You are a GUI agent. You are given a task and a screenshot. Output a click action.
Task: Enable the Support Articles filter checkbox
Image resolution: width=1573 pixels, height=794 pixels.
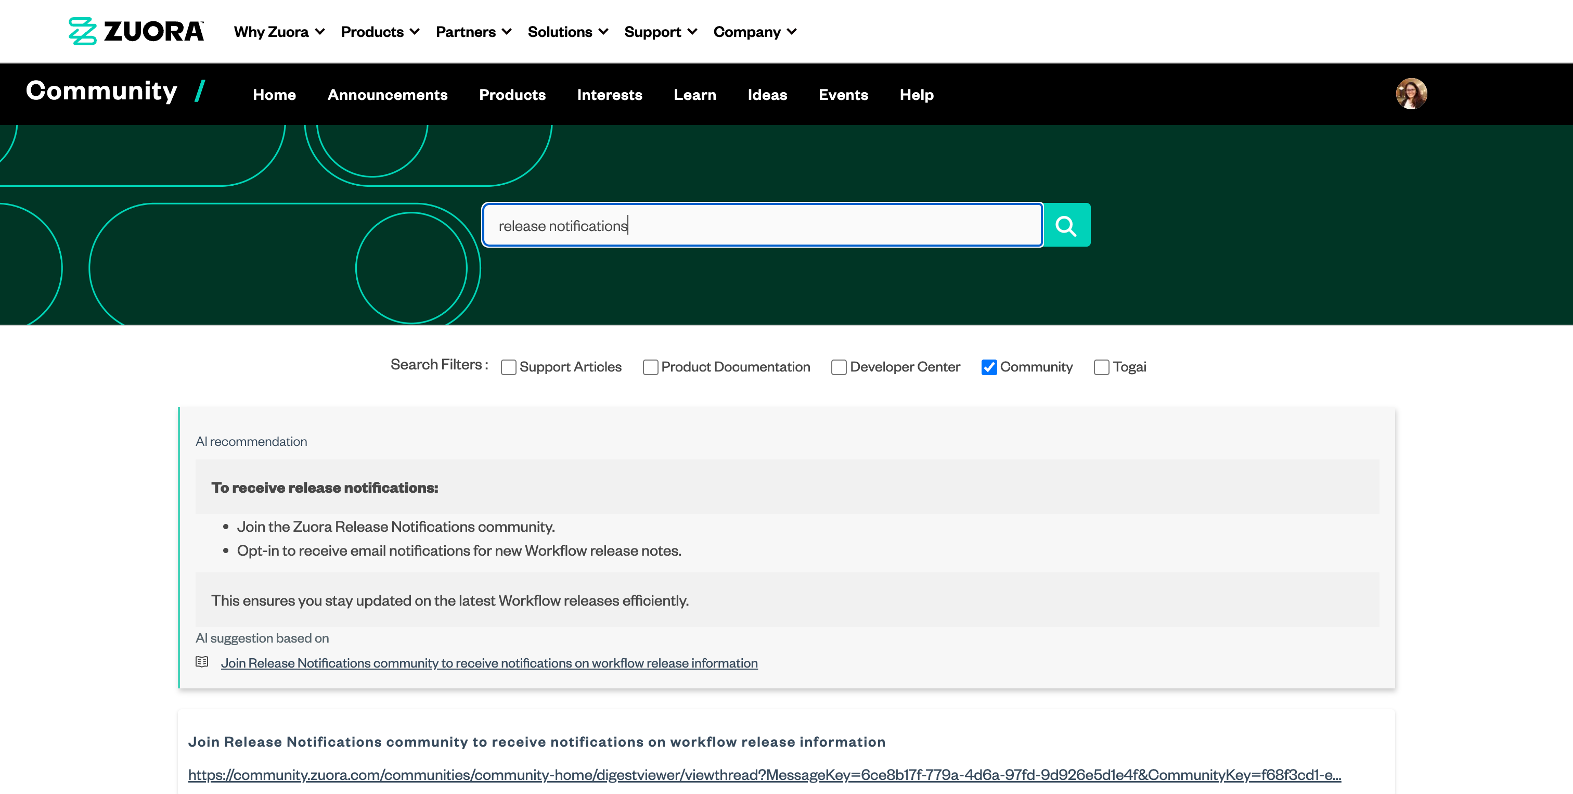tap(508, 367)
